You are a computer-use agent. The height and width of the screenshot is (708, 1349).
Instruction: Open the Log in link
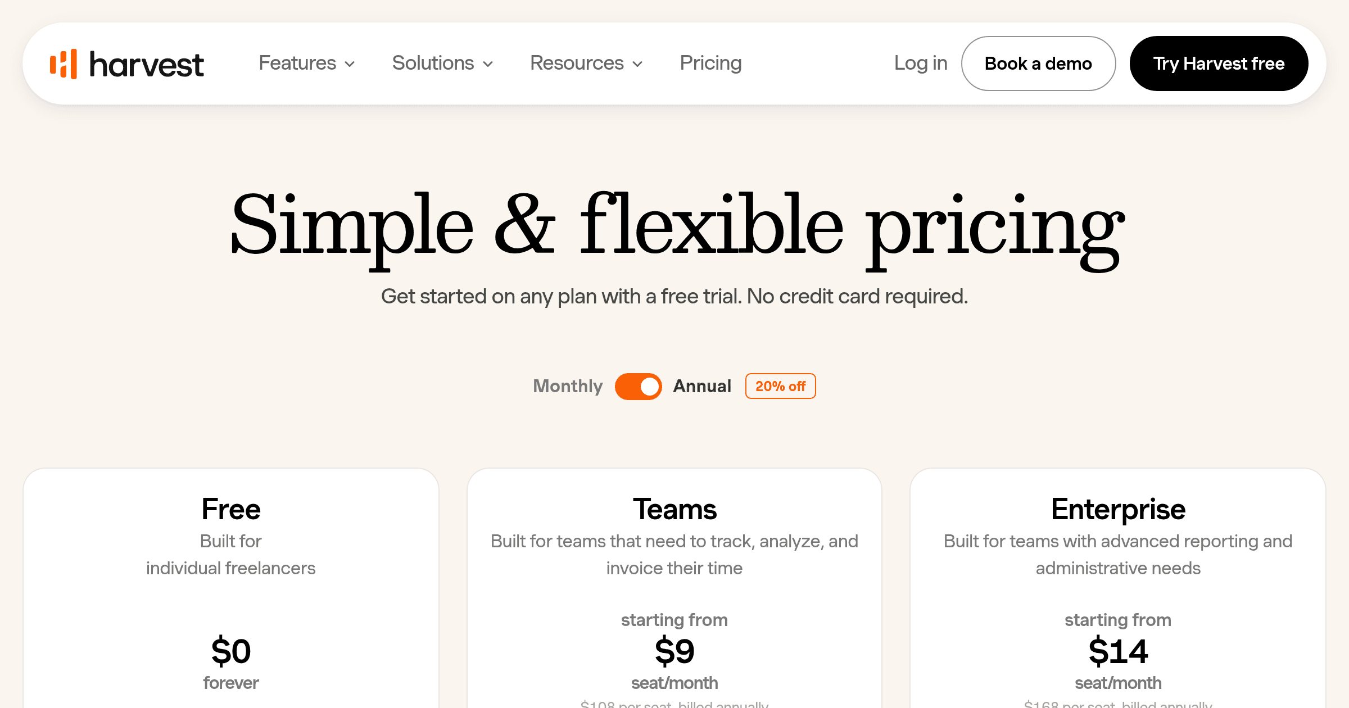(921, 63)
